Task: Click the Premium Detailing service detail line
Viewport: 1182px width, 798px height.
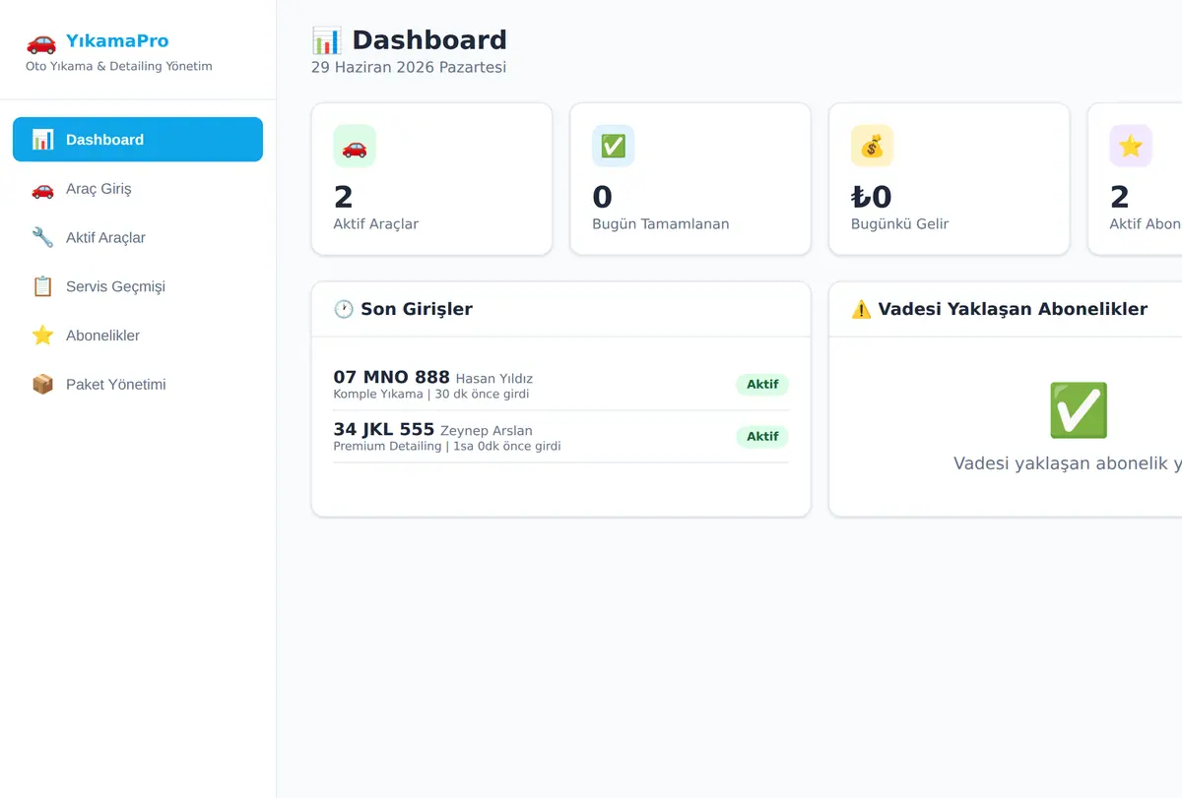Action: coord(447,447)
